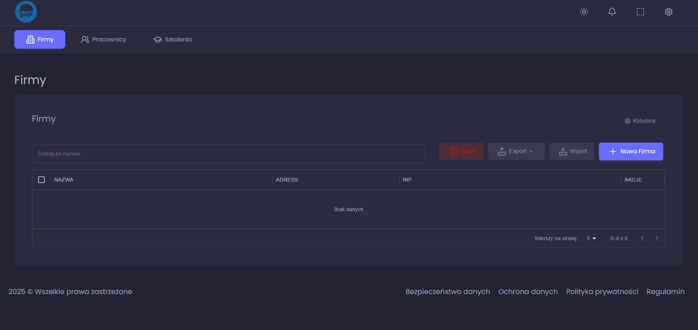698x330 pixels.
Task: Click the BHP logo icon
Action: [26, 12]
